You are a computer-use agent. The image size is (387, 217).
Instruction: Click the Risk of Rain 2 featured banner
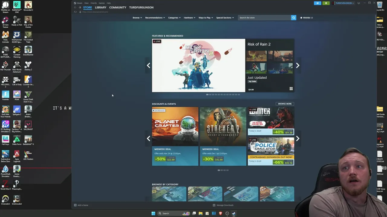[x=199, y=65]
